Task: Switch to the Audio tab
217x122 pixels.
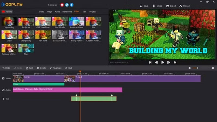Action: point(57,12)
